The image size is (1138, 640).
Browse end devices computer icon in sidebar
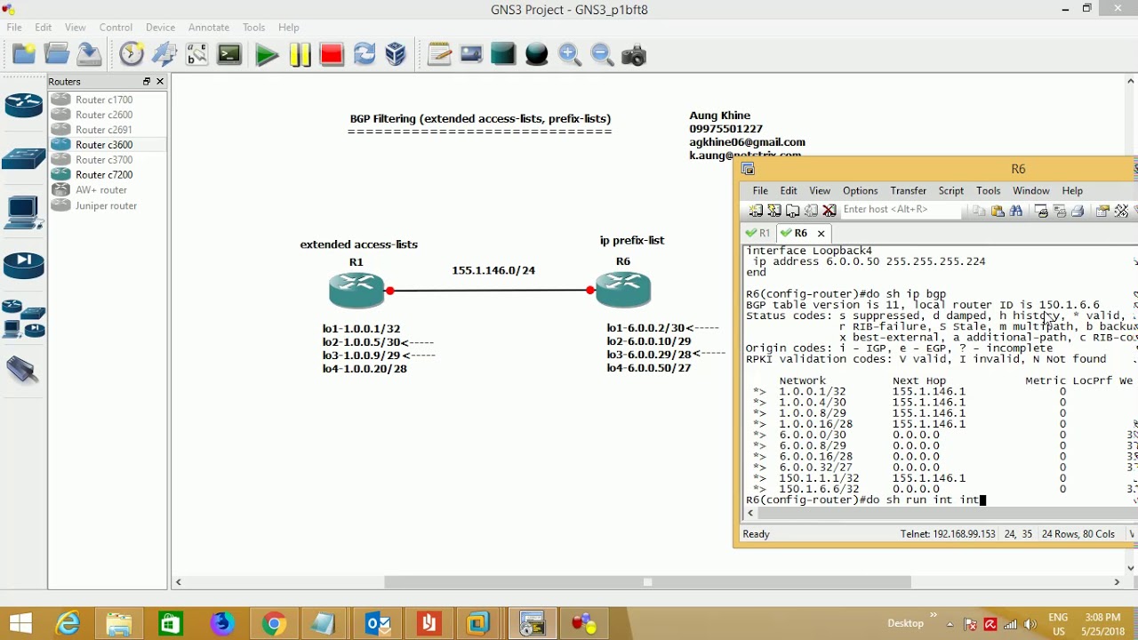click(22, 212)
